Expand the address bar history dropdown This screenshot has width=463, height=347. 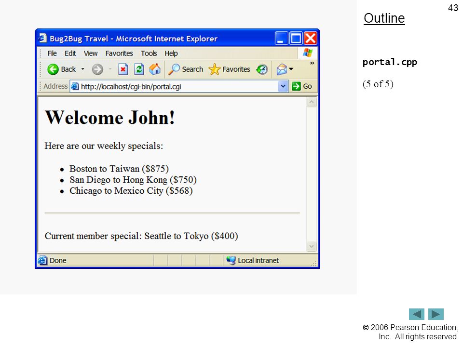coord(283,86)
